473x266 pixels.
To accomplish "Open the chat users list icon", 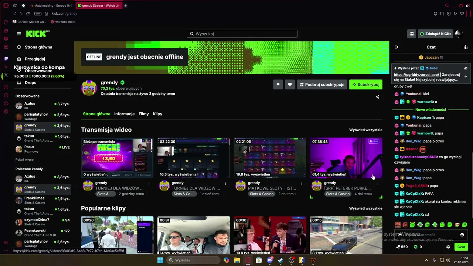I will pos(466,47).
